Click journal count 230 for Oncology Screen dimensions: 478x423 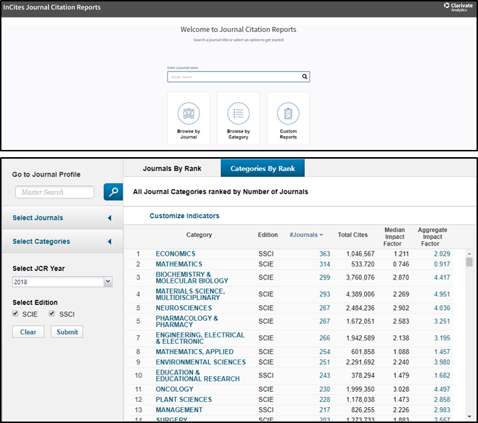(x=325, y=389)
